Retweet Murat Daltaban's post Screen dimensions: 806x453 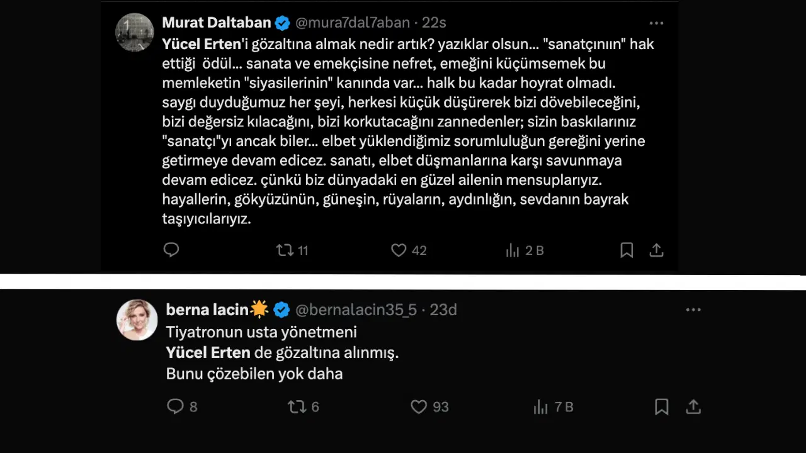(x=285, y=250)
